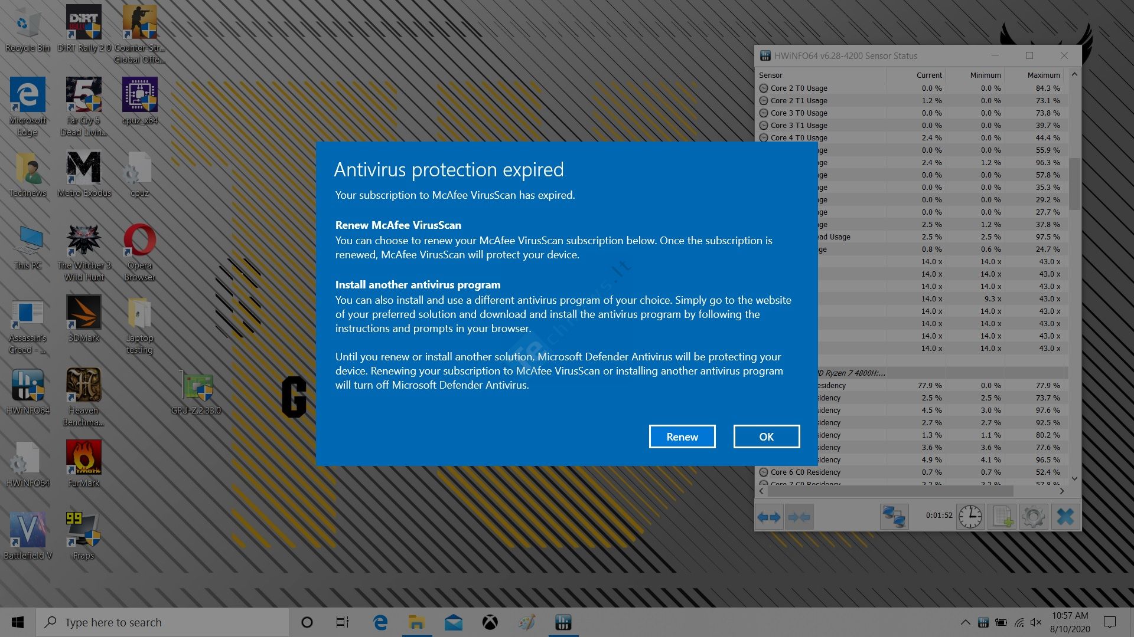1134x637 pixels.
Task: Select the HWiNFO64 settings file icon
Action: (x=27, y=465)
